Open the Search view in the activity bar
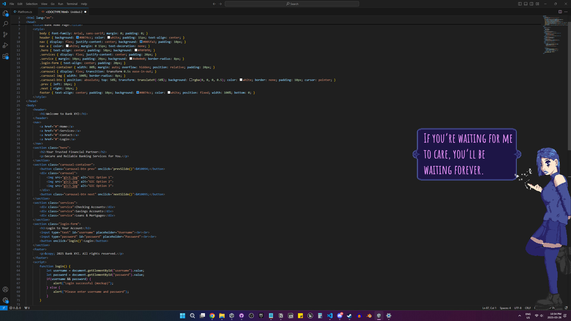 click(x=5, y=24)
